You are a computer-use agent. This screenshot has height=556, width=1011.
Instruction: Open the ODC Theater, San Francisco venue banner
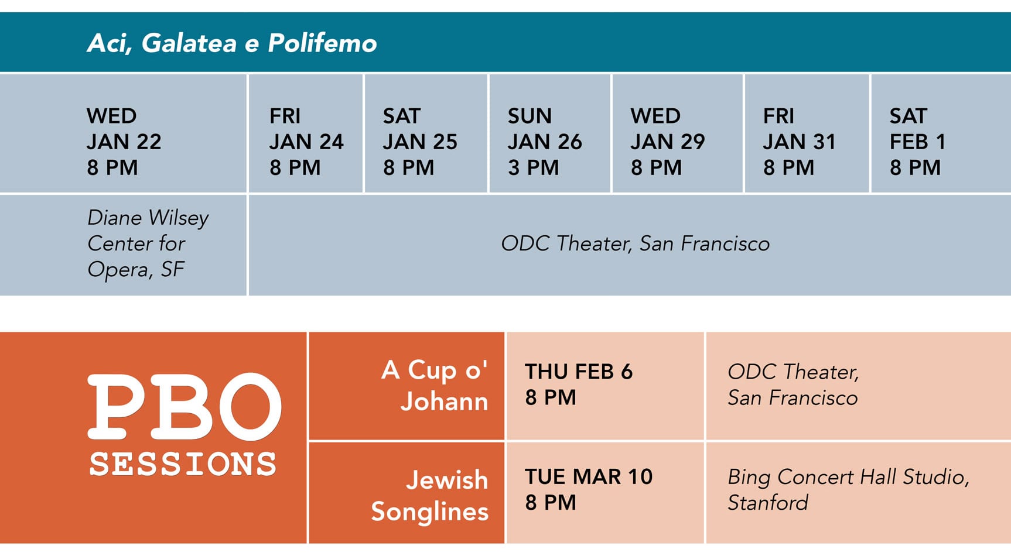635,243
